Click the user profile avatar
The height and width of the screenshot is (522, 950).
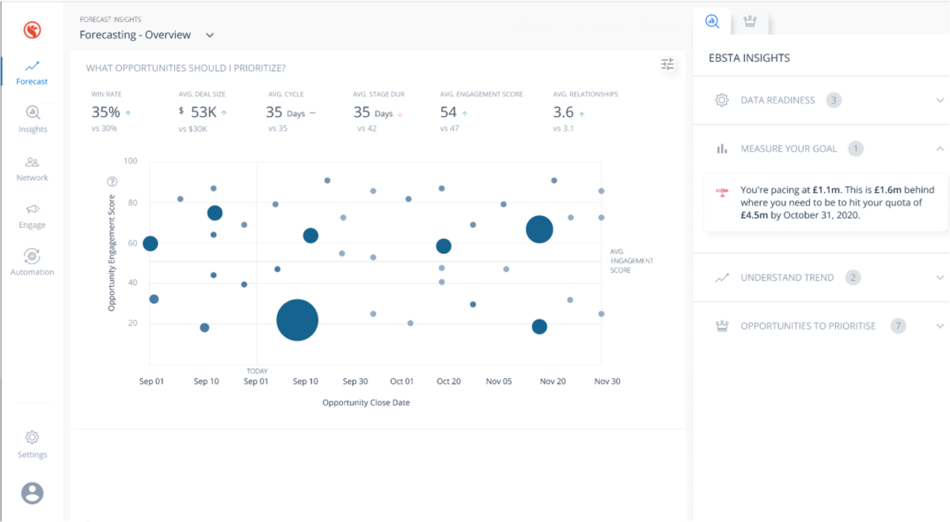coord(32,493)
